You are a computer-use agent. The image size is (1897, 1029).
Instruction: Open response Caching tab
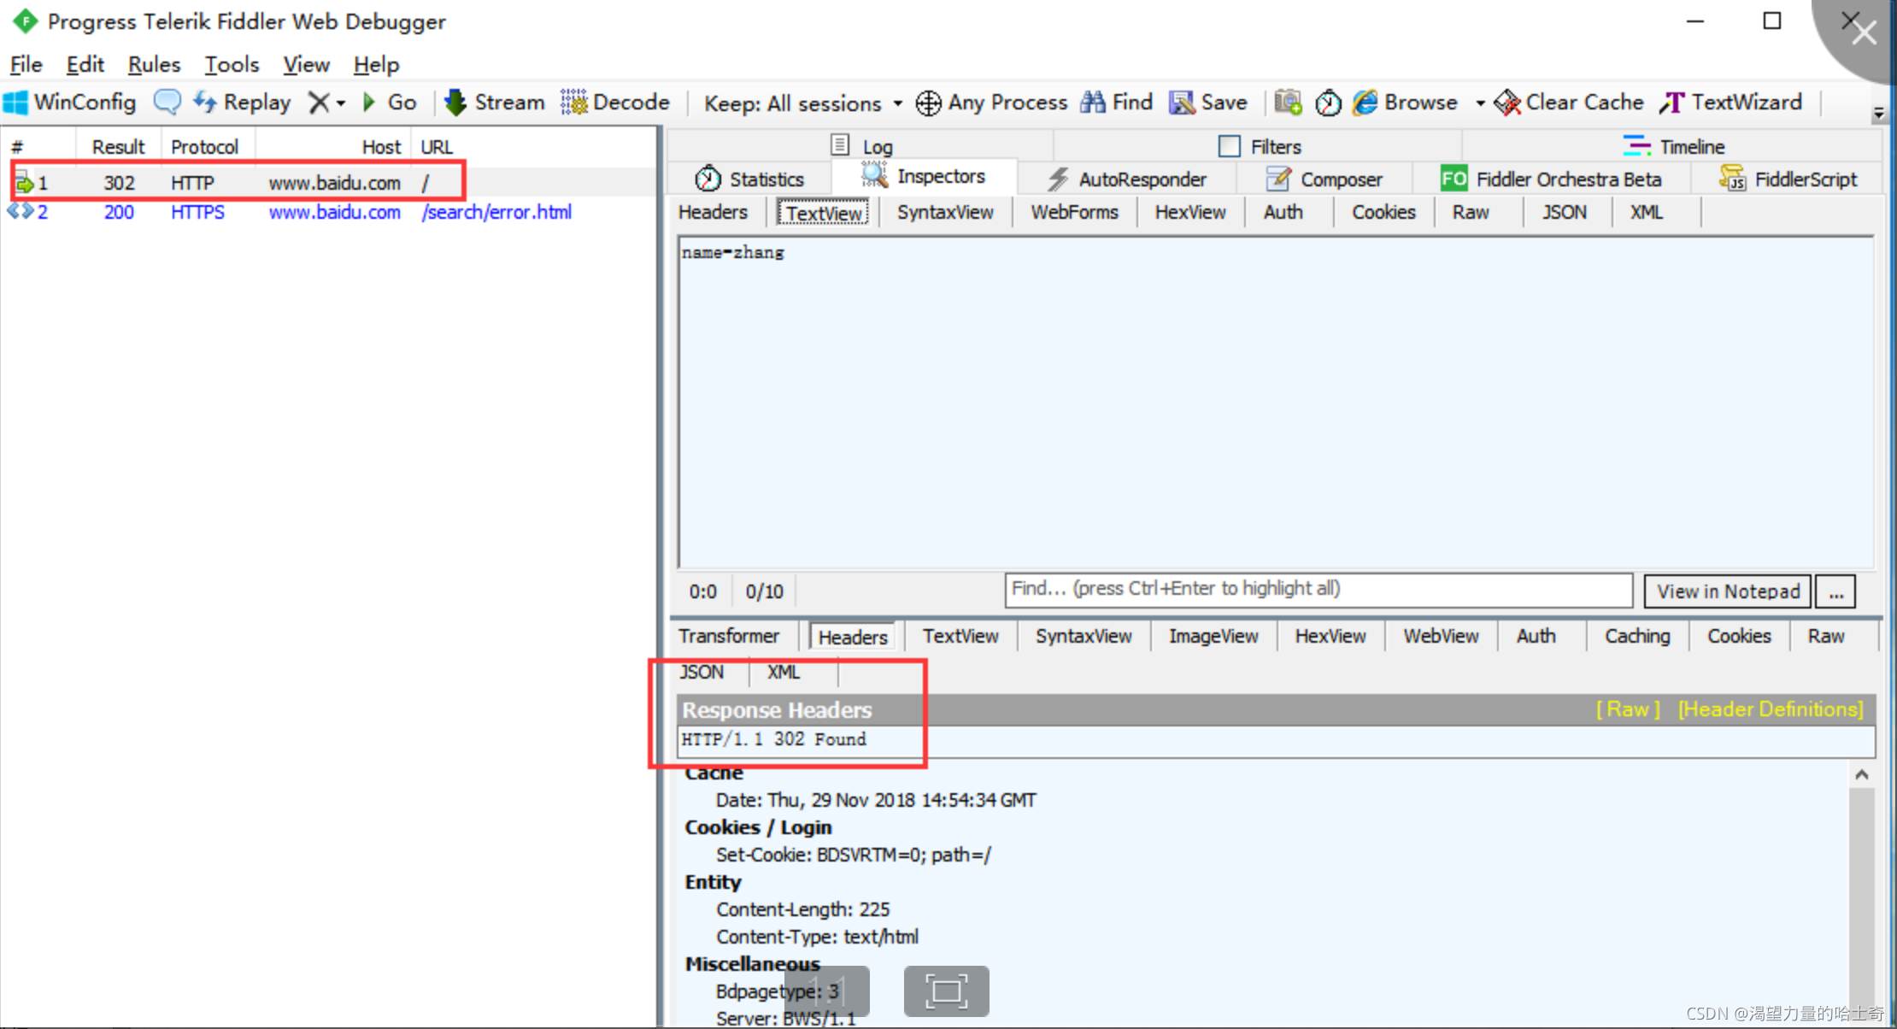click(x=1637, y=636)
